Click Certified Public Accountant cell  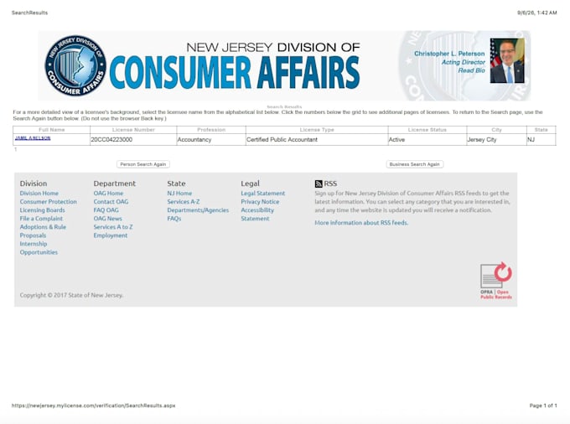pos(317,139)
